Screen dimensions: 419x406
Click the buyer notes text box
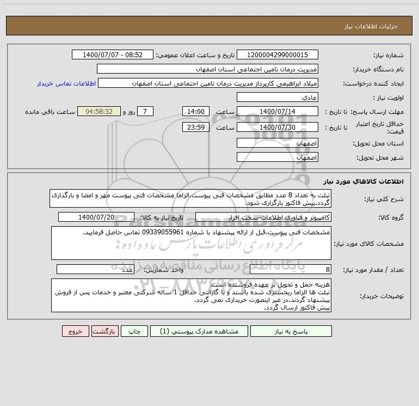click(191, 295)
